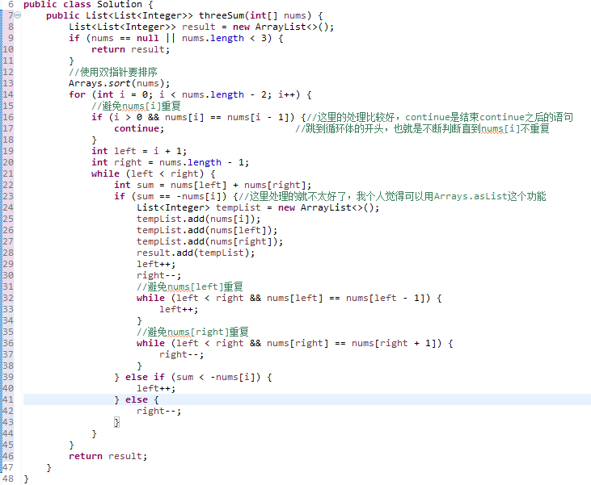Image resolution: width=591 pixels, height=485 pixels.
Task: Click line number 14 in the gutter
Action: click(x=8, y=94)
